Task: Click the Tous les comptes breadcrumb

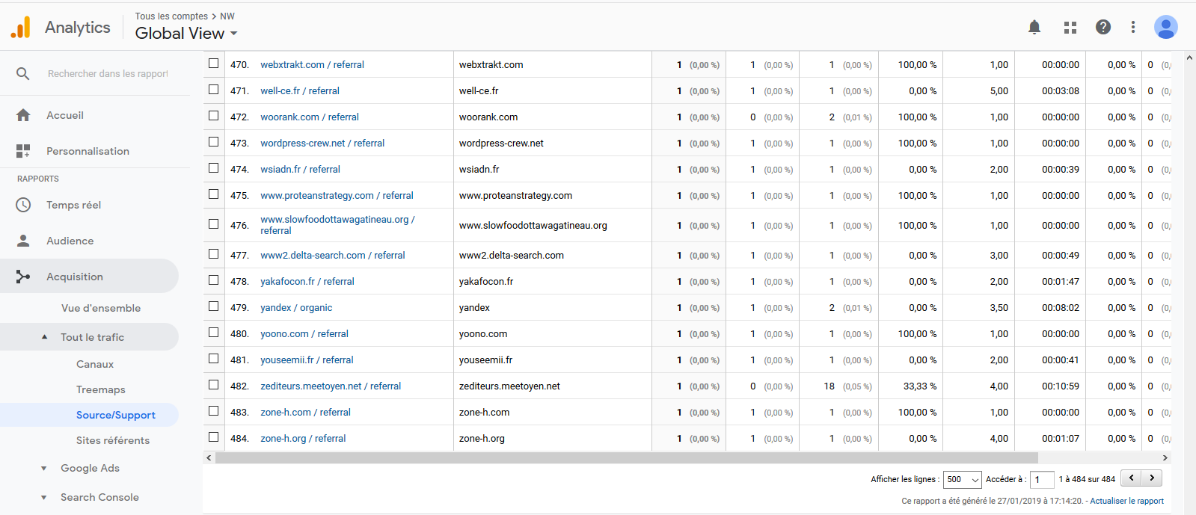Action: point(171,16)
